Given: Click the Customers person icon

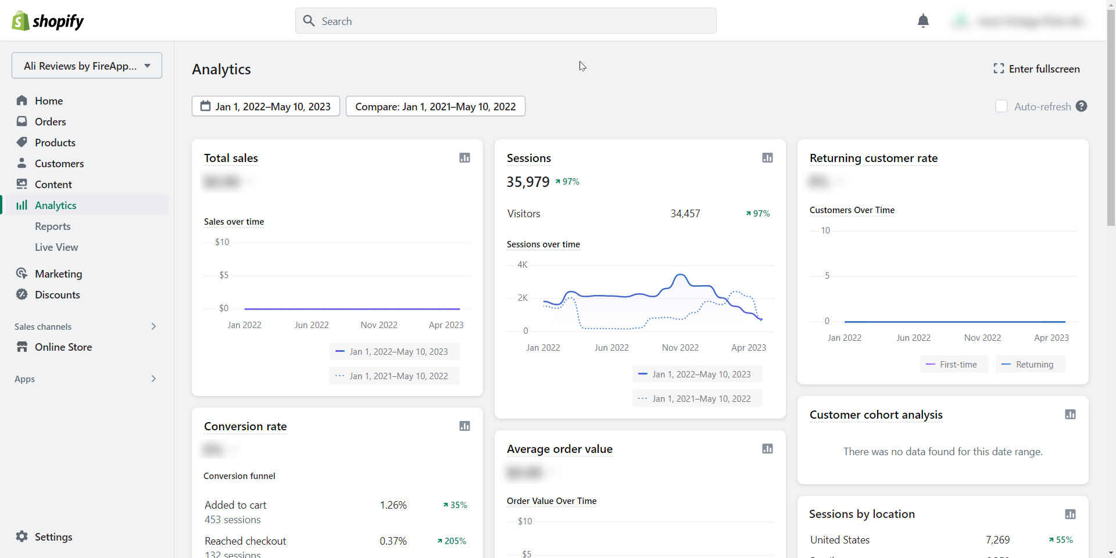Looking at the screenshot, I should [22, 163].
